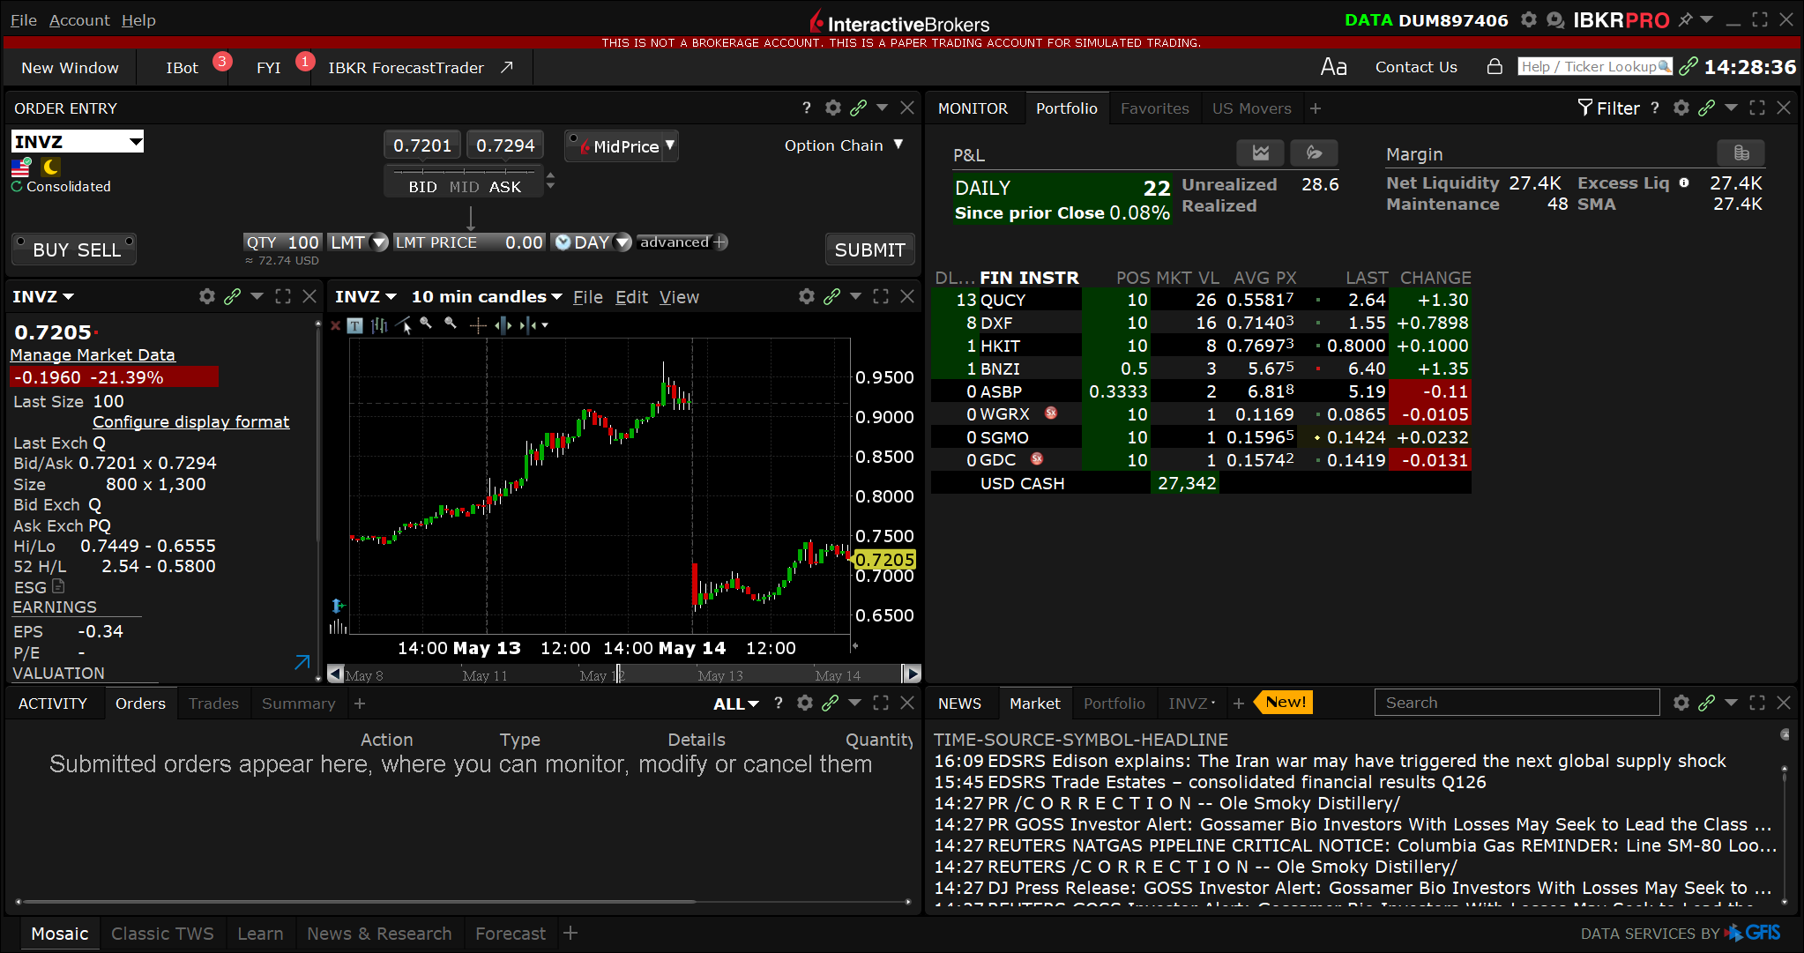The width and height of the screenshot is (1804, 953).
Task: Open the P&L performance chart icon
Action: 1261,153
